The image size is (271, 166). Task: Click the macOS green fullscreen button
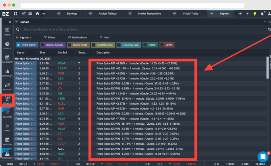point(14,5)
